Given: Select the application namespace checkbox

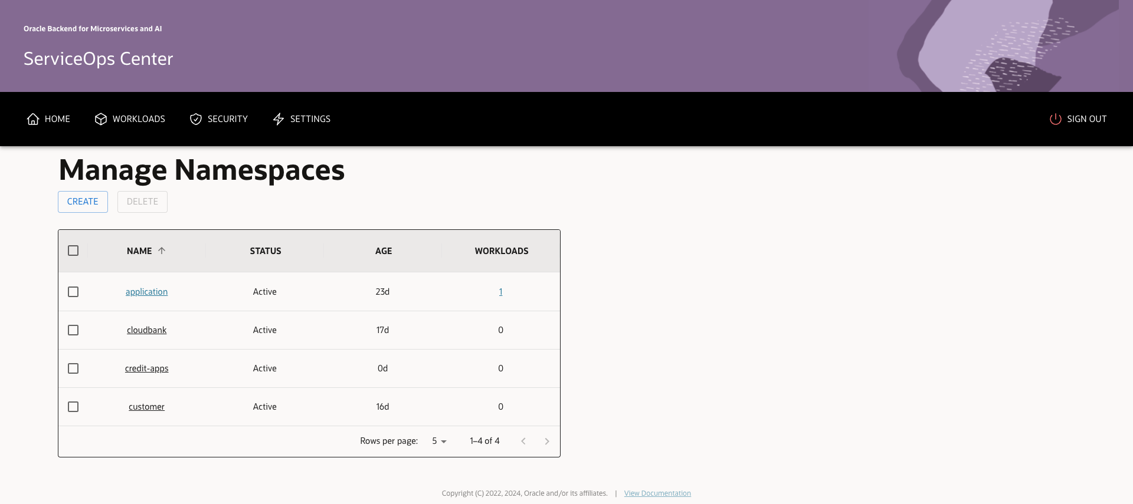Looking at the screenshot, I should click(73, 292).
